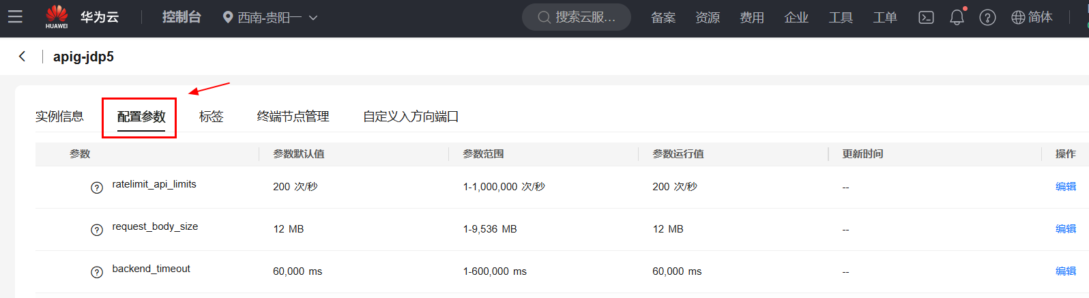Show help for request_body_size parameter
The height and width of the screenshot is (298, 1089).
[97, 230]
